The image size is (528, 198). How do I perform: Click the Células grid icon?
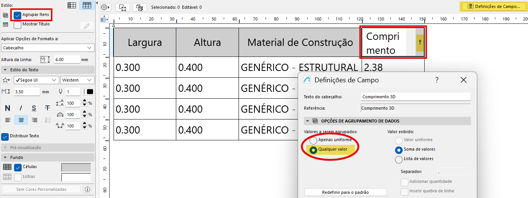click(x=7, y=167)
